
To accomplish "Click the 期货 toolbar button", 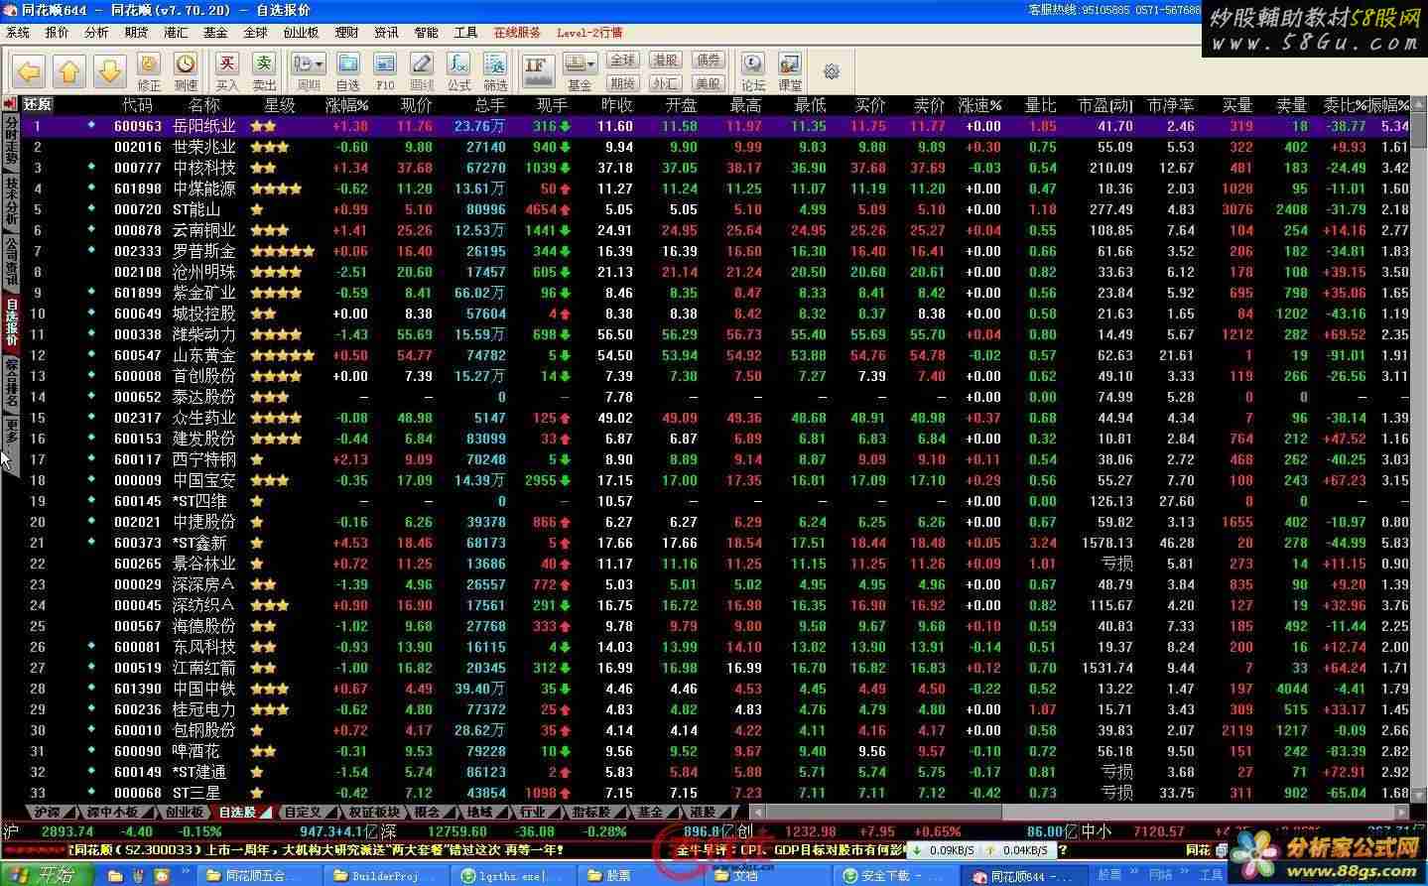I will coord(622,83).
